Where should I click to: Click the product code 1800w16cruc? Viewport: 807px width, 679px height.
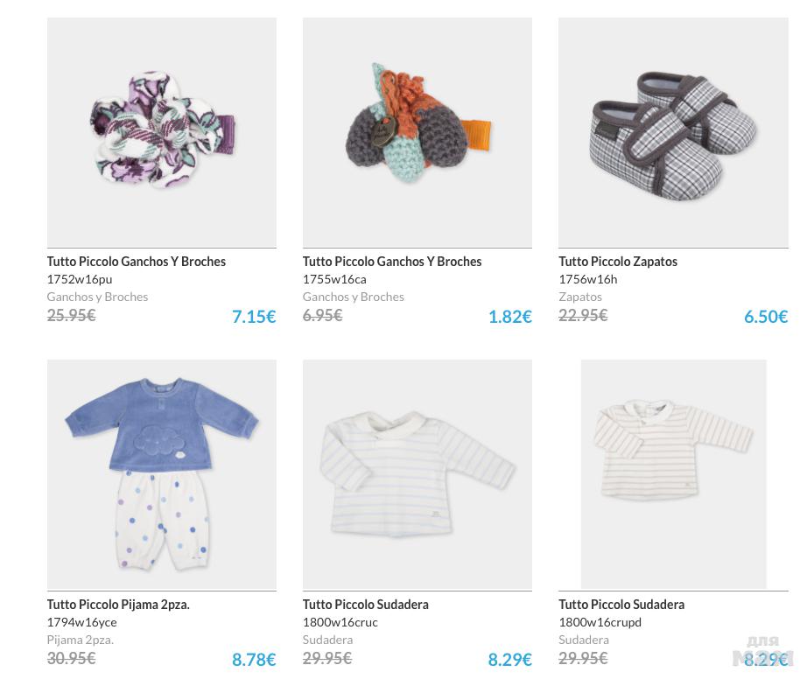pyautogui.click(x=340, y=622)
